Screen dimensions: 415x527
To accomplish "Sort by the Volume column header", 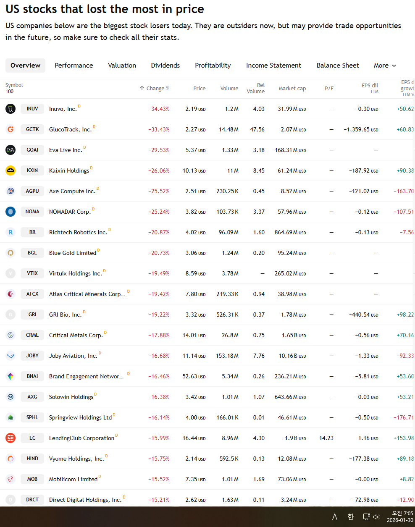I will click(x=229, y=89).
